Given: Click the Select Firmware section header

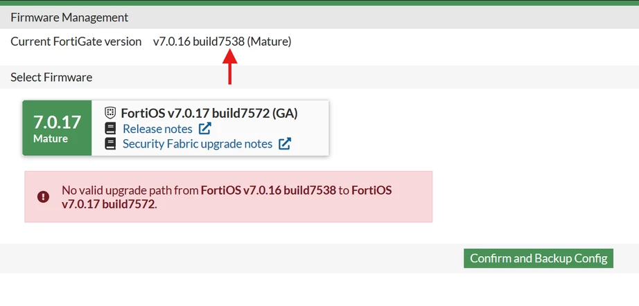Looking at the screenshot, I should pyautogui.click(x=51, y=78).
